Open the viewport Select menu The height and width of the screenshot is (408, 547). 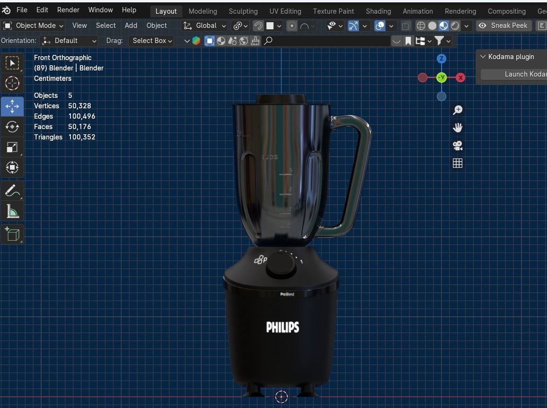pyautogui.click(x=106, y=26)
